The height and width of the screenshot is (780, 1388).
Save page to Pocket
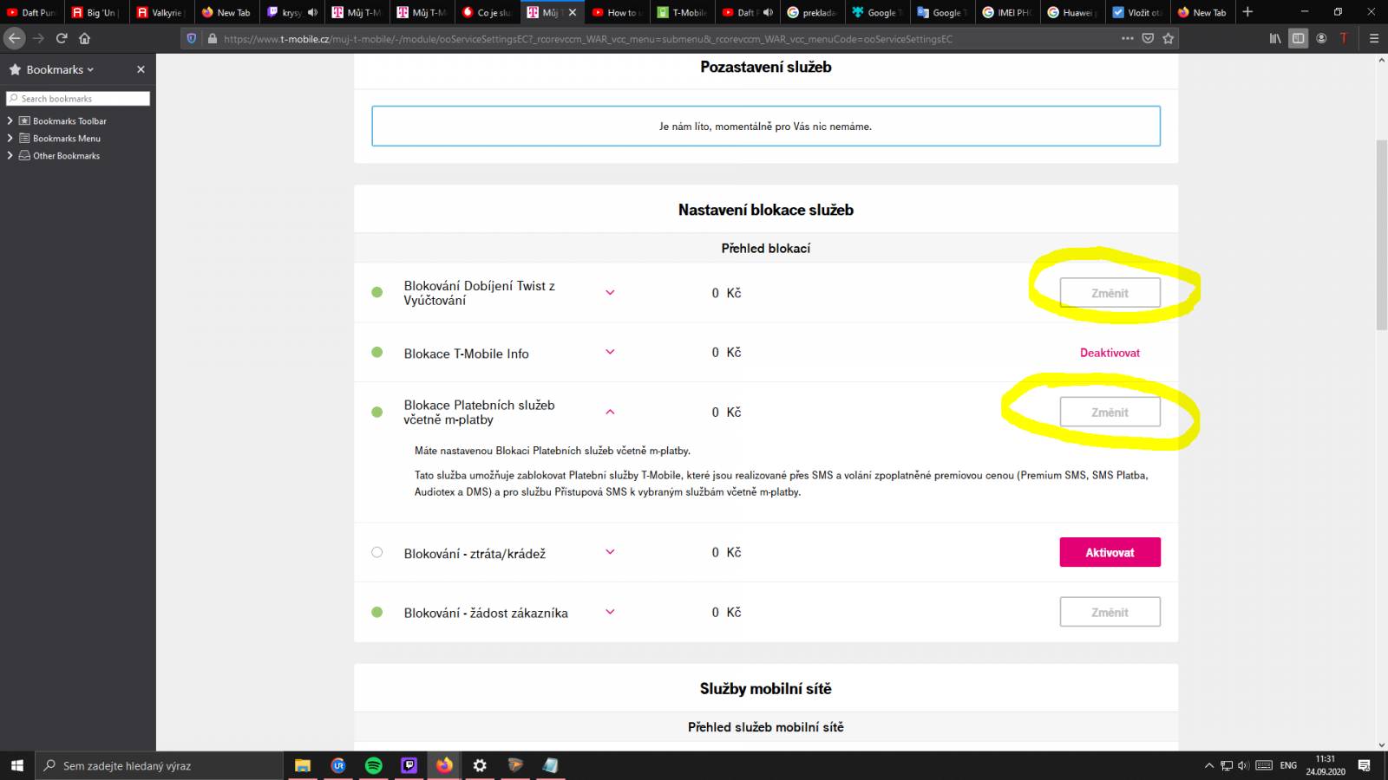click(x=1148, y=38)
